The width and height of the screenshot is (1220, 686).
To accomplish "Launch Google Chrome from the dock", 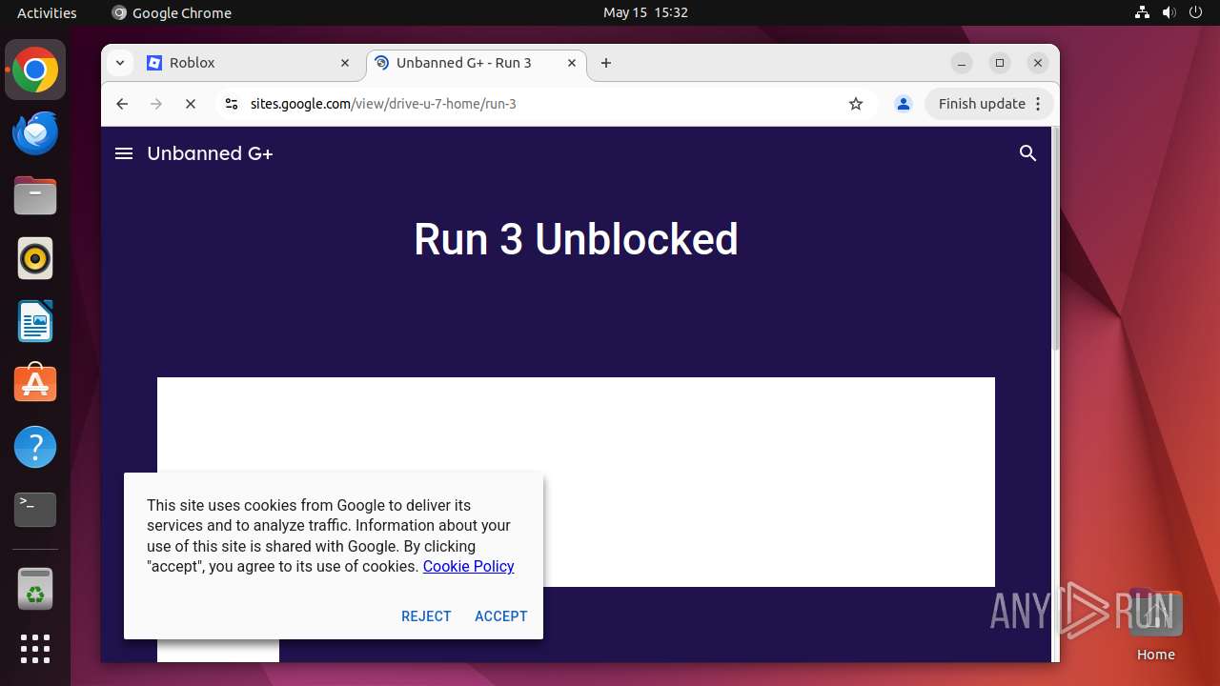I will [x=35, y=71].
